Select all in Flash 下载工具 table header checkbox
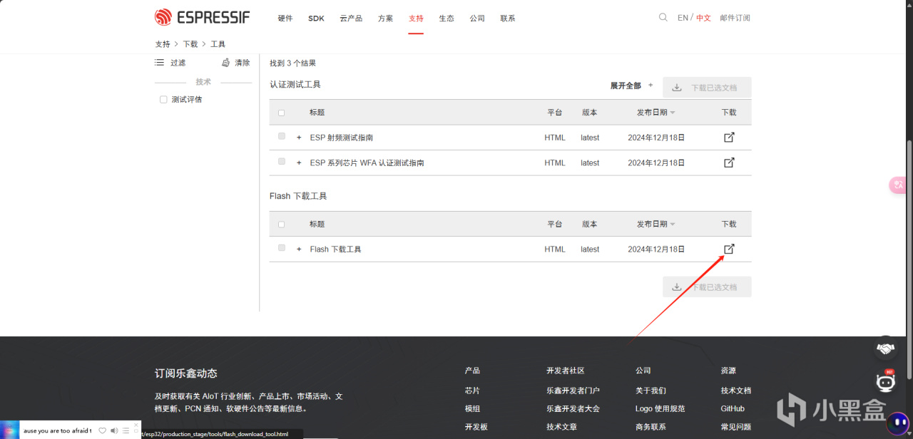 (x=281, y=224)
